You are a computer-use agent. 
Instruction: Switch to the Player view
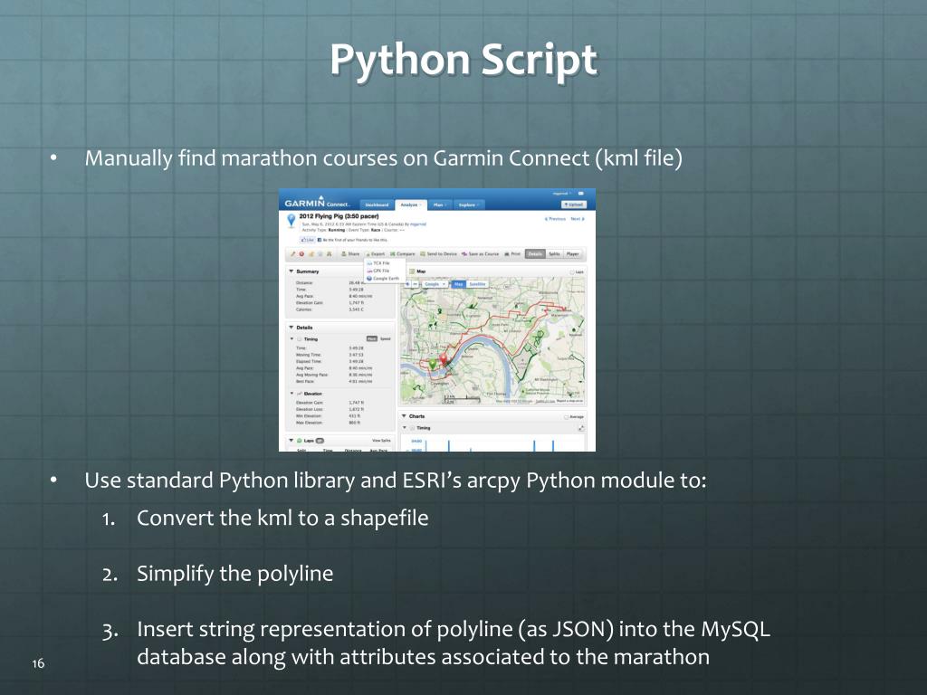click(572, 254)
